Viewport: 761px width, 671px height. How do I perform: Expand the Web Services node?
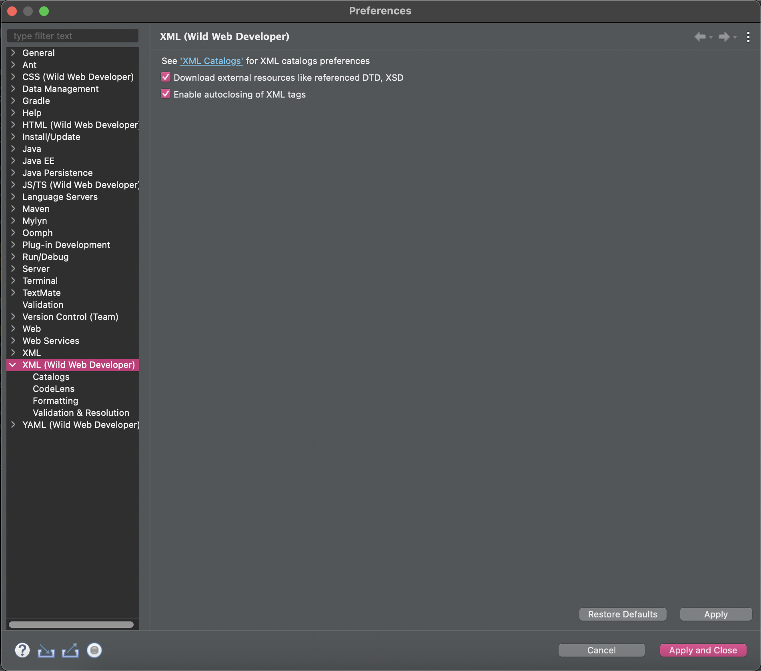click(x=13, y=341)
